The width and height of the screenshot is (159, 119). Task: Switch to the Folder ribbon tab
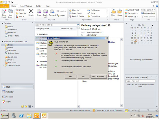tap(39, 6)
